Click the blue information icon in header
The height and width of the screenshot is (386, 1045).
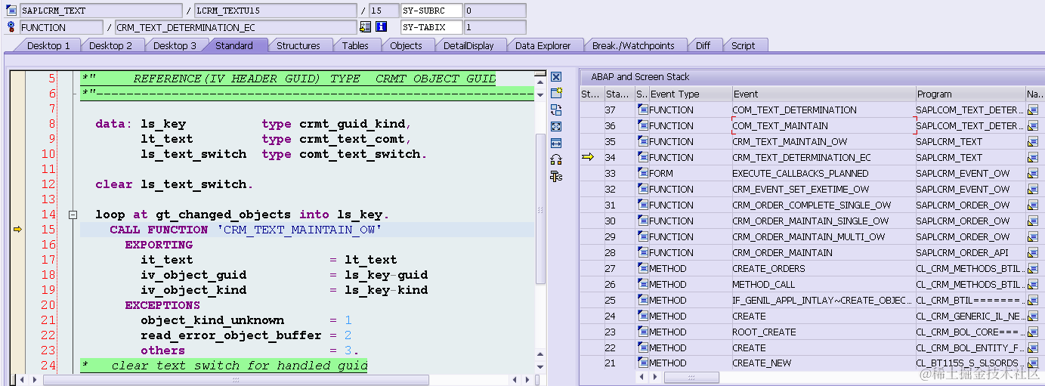coord(382,27)
